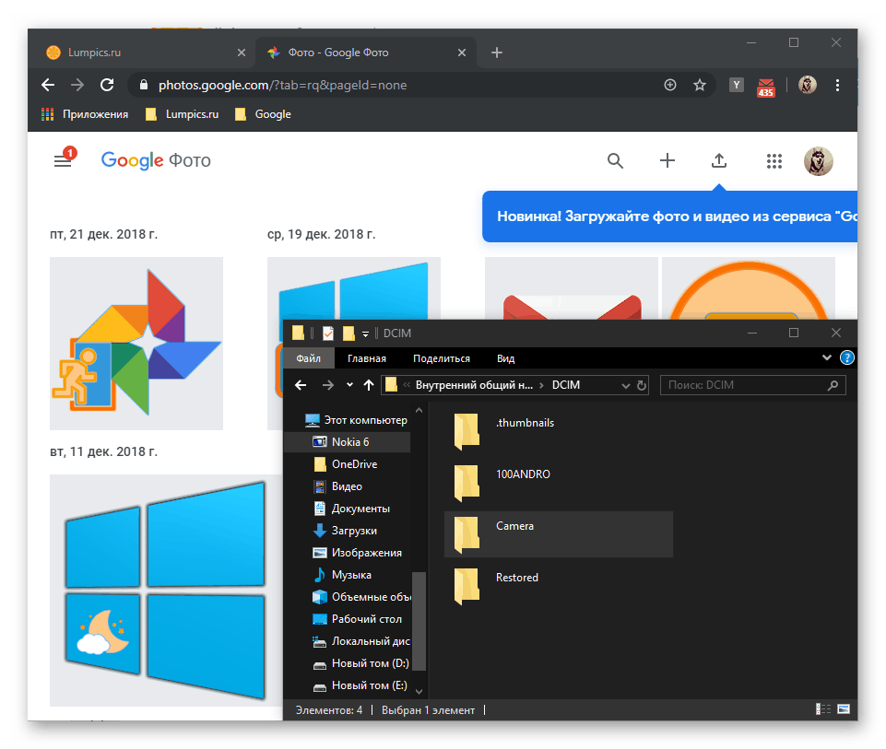
Task: Open the address bar history dropdown
Action: [625, 385]
